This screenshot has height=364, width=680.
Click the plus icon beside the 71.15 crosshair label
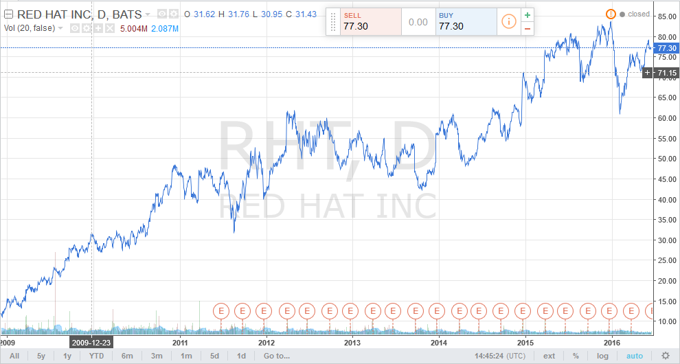648,73
